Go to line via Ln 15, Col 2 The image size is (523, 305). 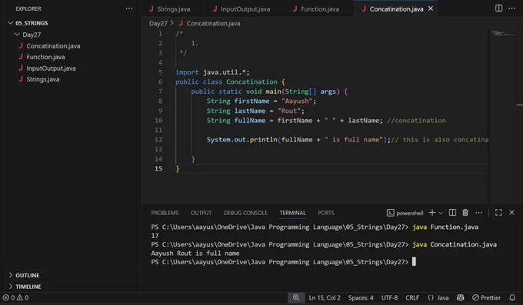pos(325,297)
